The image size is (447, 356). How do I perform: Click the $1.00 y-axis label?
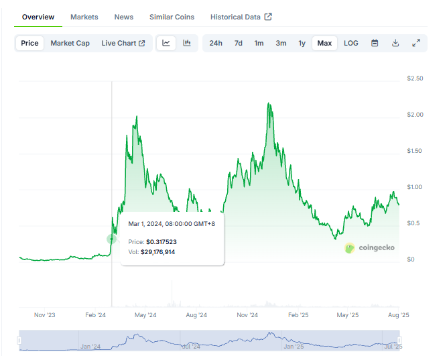point(415,187)
